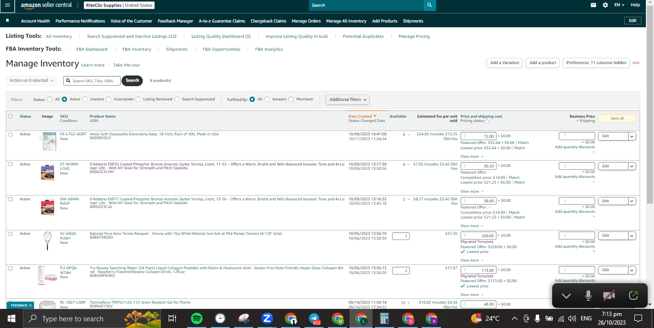Open the Take the tour link
This screenshot has height=328, width=654.
coord(126,65)
